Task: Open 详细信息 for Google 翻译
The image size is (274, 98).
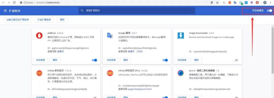Action: (x=111, y=60)
